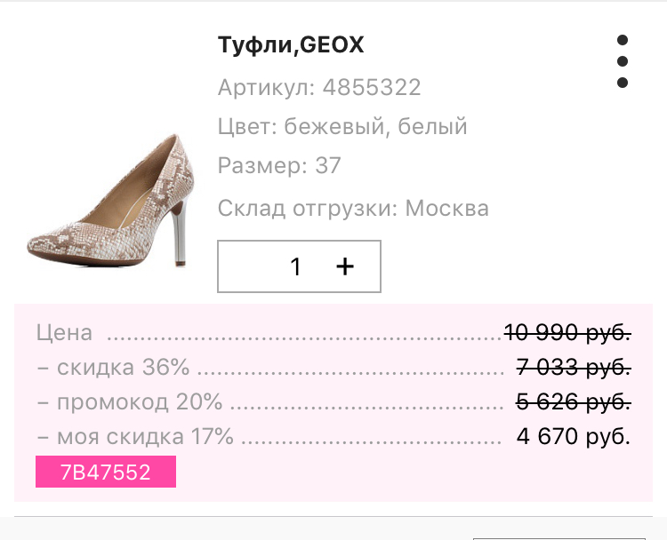The image size is (667, 540).
Task: Click the pink promo code badge 7B47552
Action: [x=106, y=472]
